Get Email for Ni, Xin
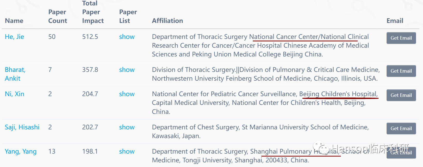The width and height of the screenshot is (423, 167). (x=401, y=95)
